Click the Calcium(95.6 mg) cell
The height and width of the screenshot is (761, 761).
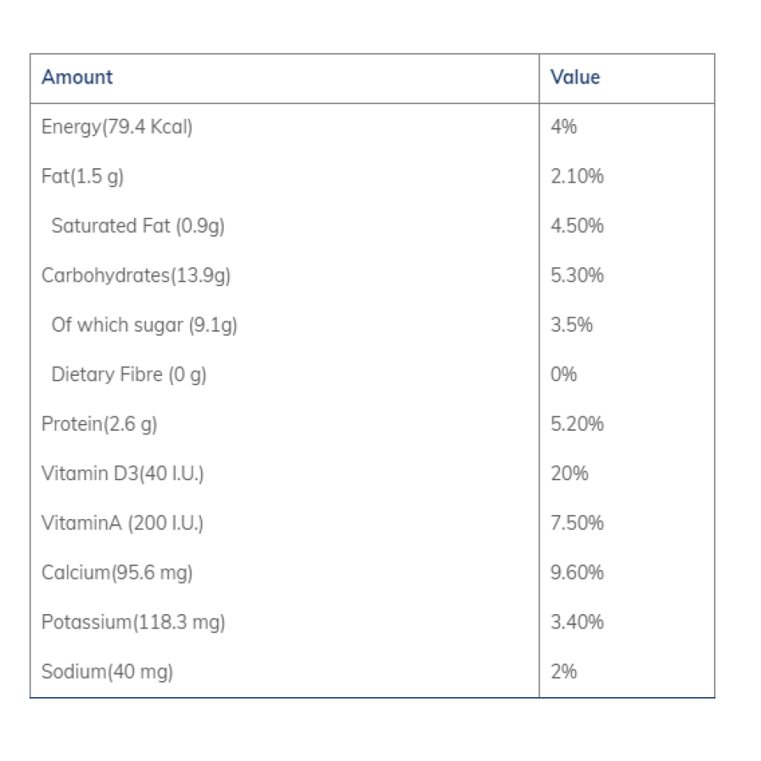tap(117, 572)
